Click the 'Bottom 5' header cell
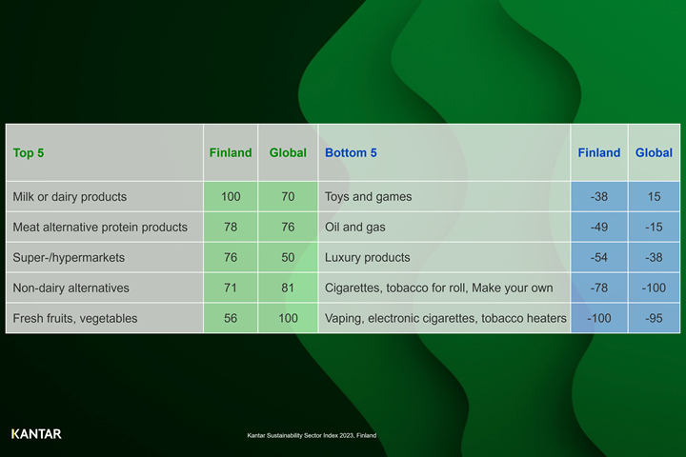The height and width of the screenshot is (457, 686). coord(351,152)
